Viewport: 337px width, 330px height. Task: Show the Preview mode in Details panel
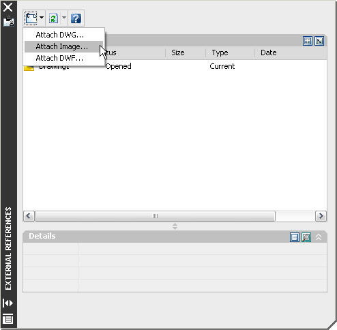[x=306, y=237]
